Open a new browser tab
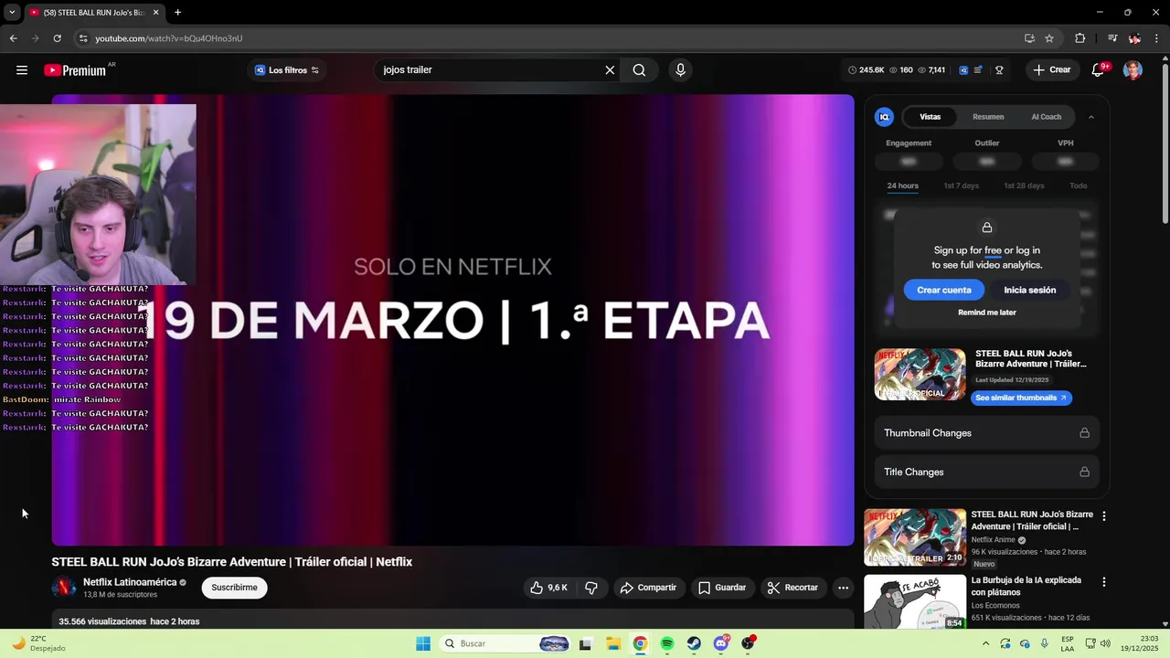The width and height of the screenshot is (1170, 658). pyautogui.click(x=177, y=13)
